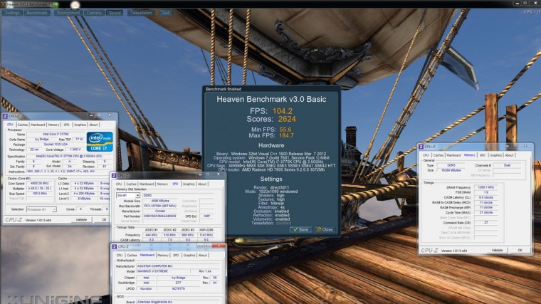The width and height of the screenshot is (541, 304).
Task: Click the Core Voltage value field
Action: (75, 150)
